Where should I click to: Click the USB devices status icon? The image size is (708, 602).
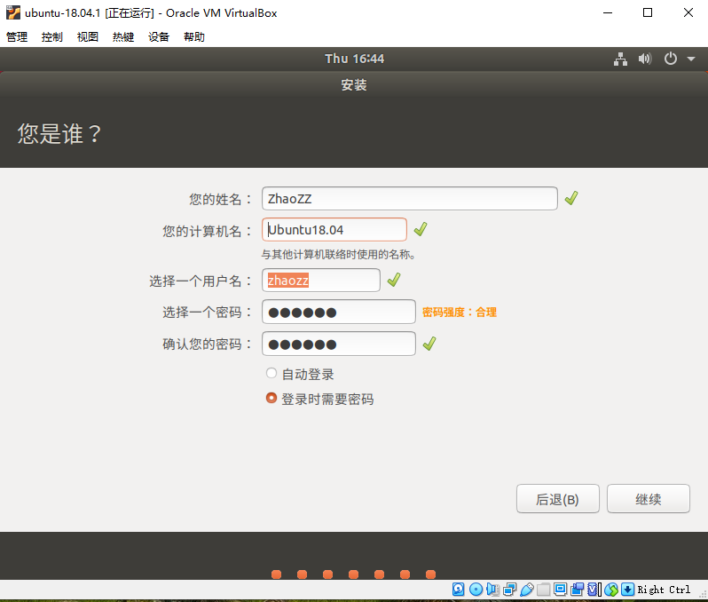526,590
